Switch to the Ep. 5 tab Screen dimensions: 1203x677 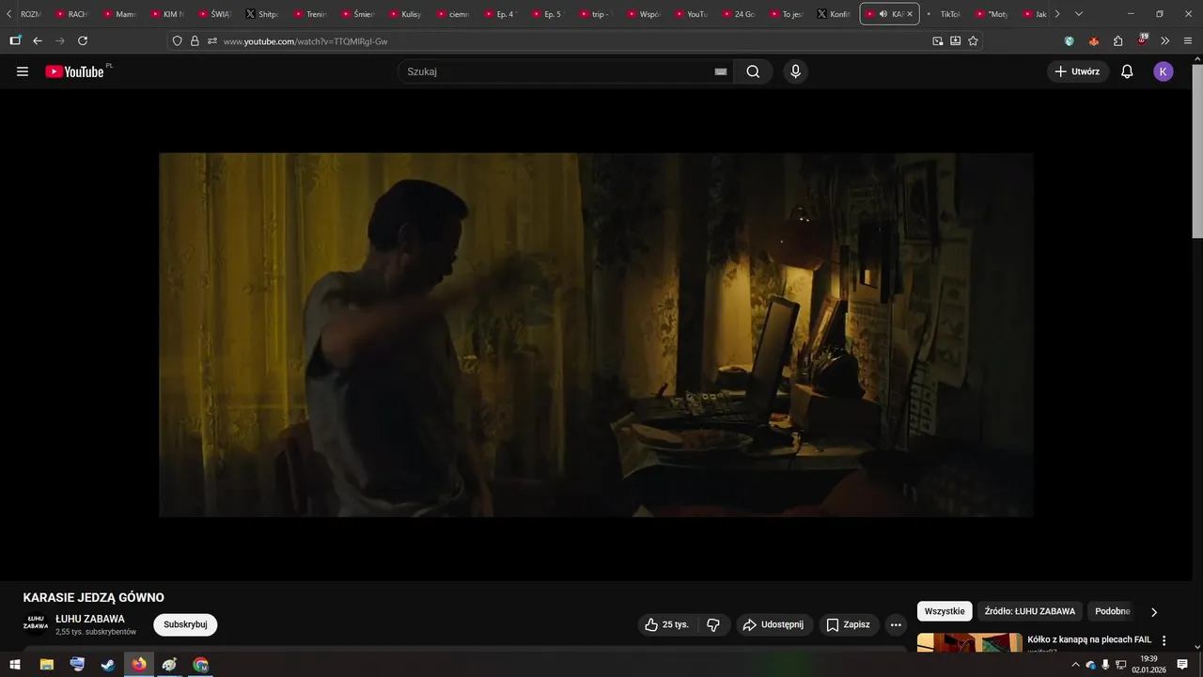pyautogui.click(x=549, y=14)
